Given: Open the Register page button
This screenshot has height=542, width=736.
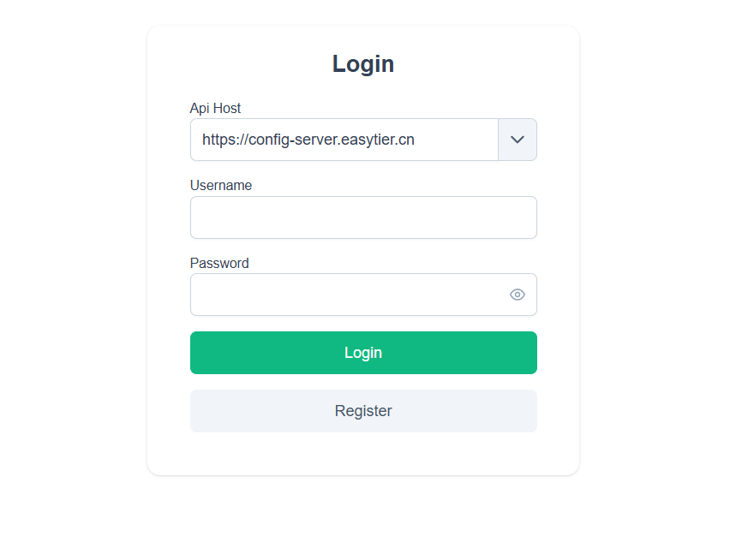Looking at the screenshot, I should click(x=363, y=411).
